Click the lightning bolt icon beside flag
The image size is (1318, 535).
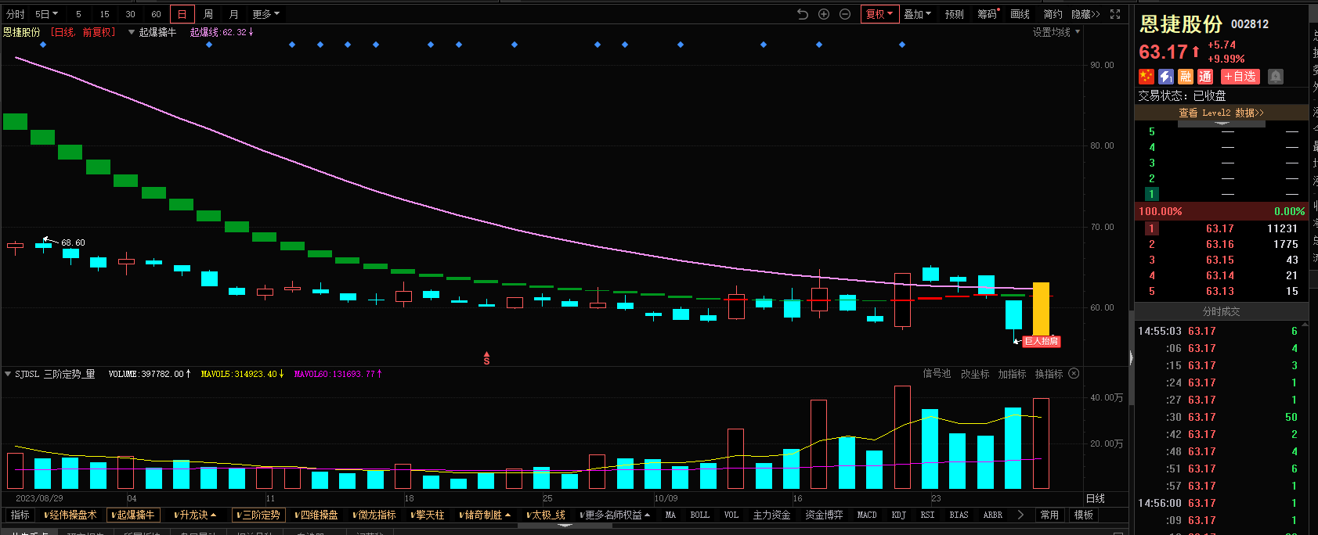point(1166,76)
